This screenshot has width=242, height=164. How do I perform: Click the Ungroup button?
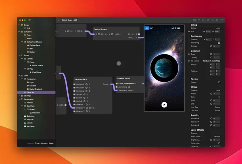click(x=30, y=143)
